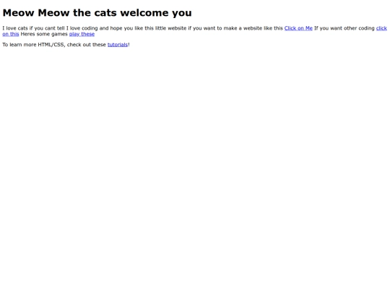Click the "make a website like this" phrase
Screen dimensions: 390x293
pyautogui.click(x=253, y=28)
